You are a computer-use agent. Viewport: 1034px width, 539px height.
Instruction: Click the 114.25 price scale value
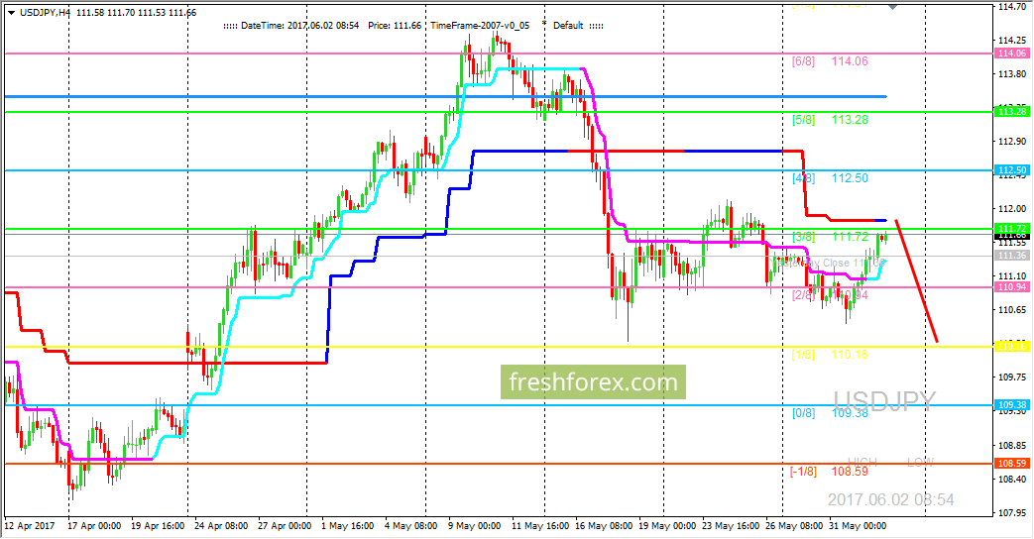pos(1012,41)
